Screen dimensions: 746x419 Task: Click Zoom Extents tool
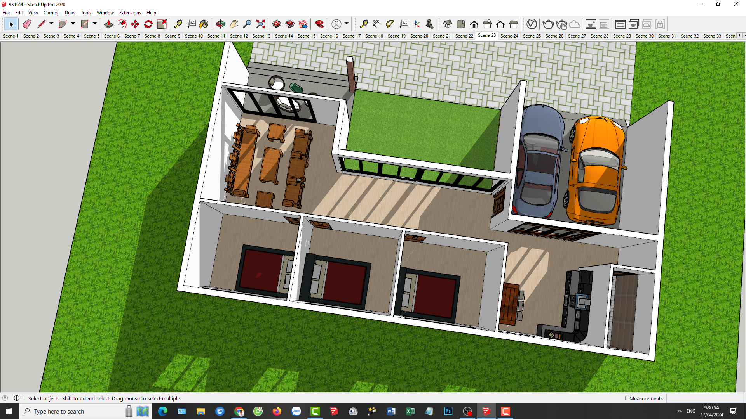pos(261,24)
